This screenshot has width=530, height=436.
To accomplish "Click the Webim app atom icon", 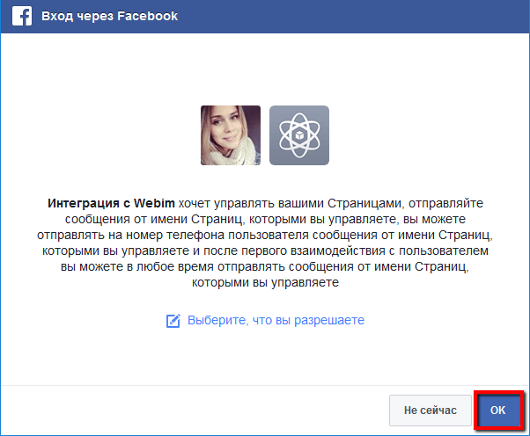I will tap(299, 135).
